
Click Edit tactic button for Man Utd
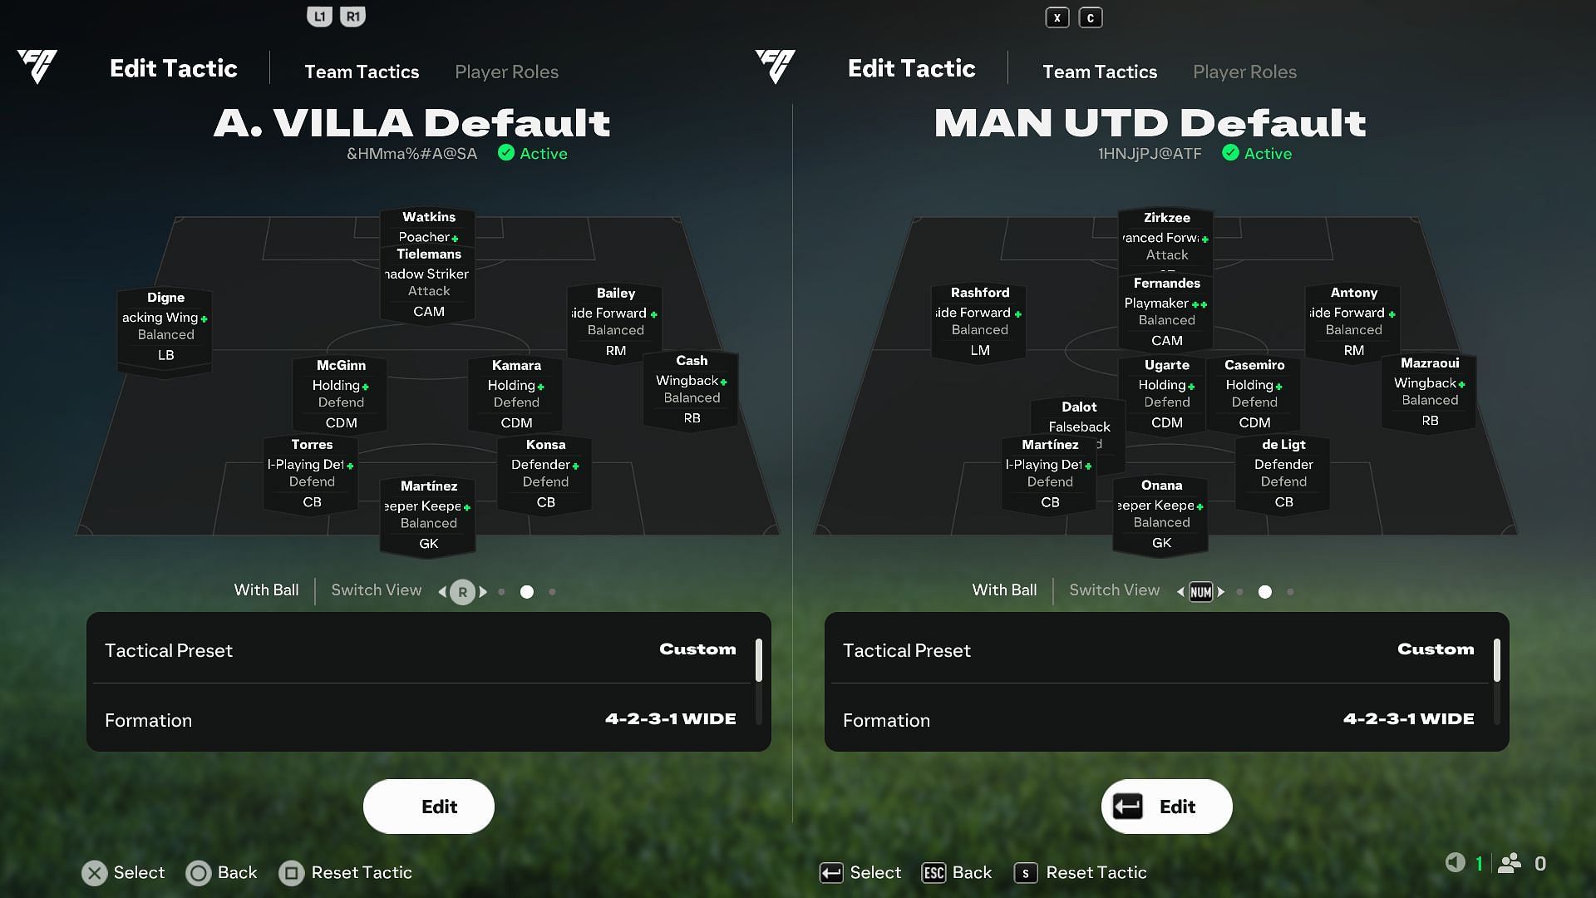tap(1166, 806)
